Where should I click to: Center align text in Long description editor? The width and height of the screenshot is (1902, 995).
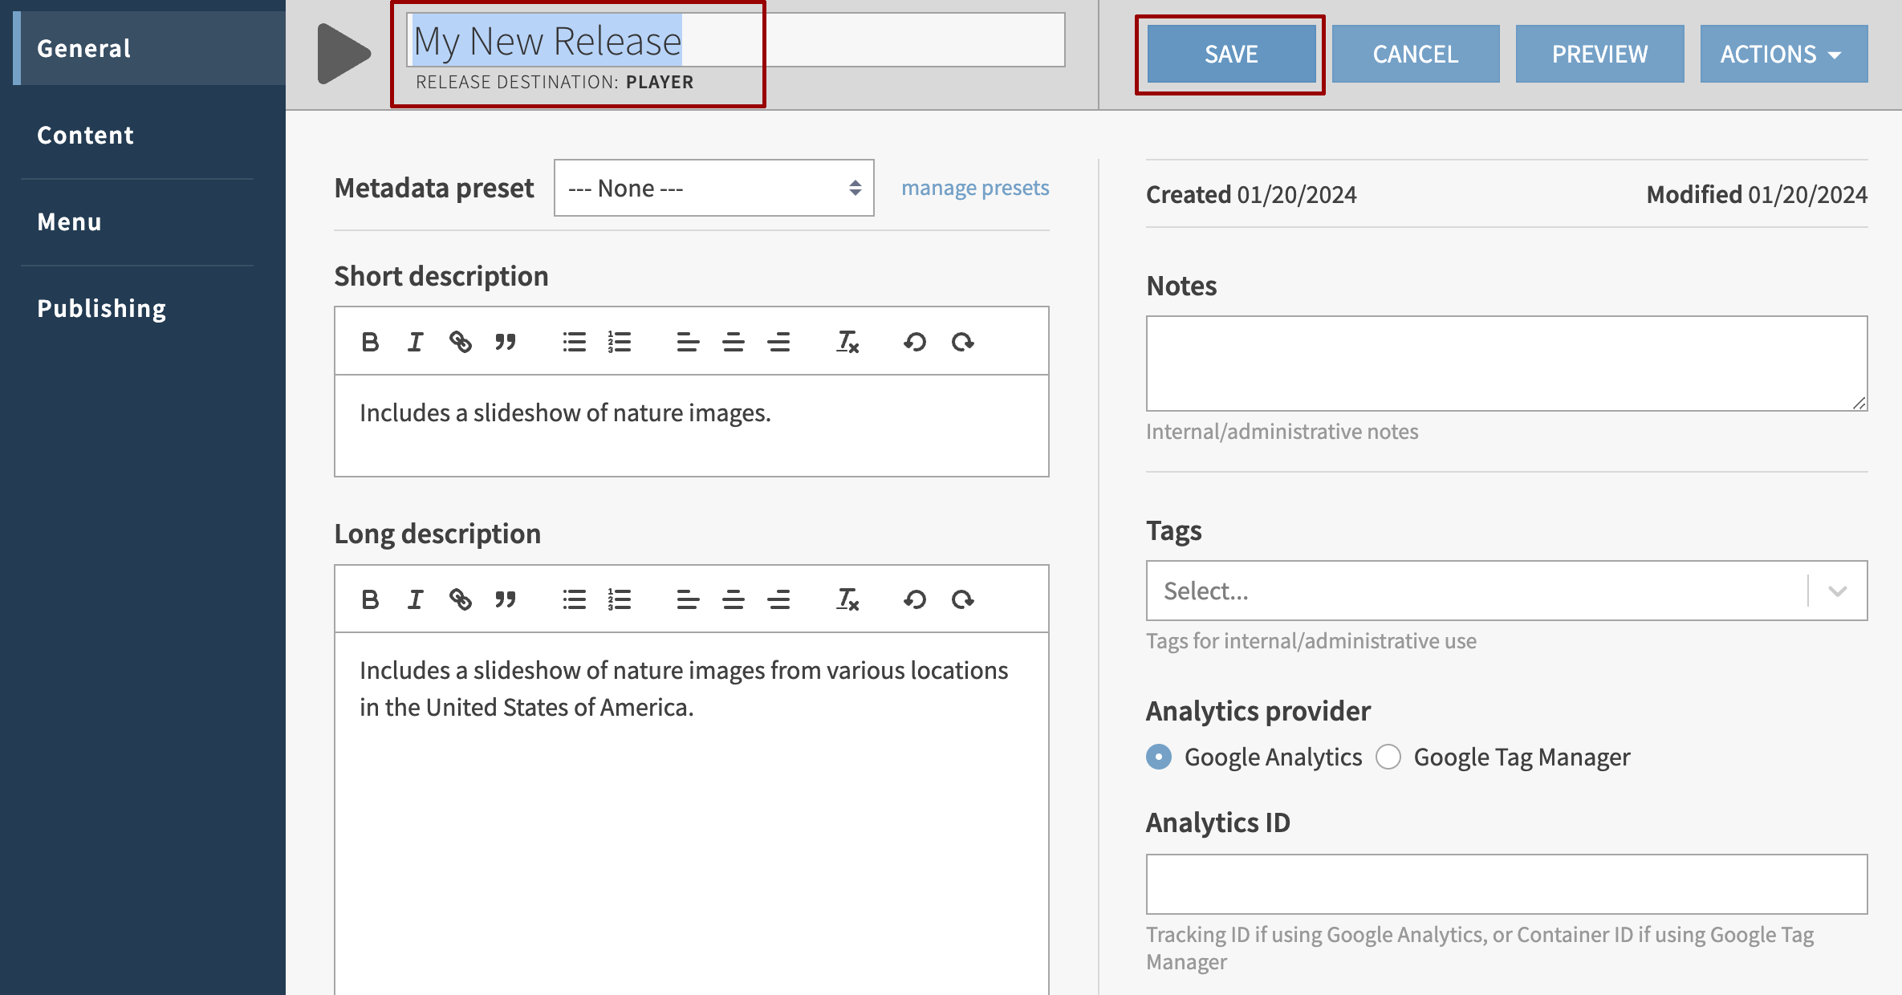click(x=733, y=600)
